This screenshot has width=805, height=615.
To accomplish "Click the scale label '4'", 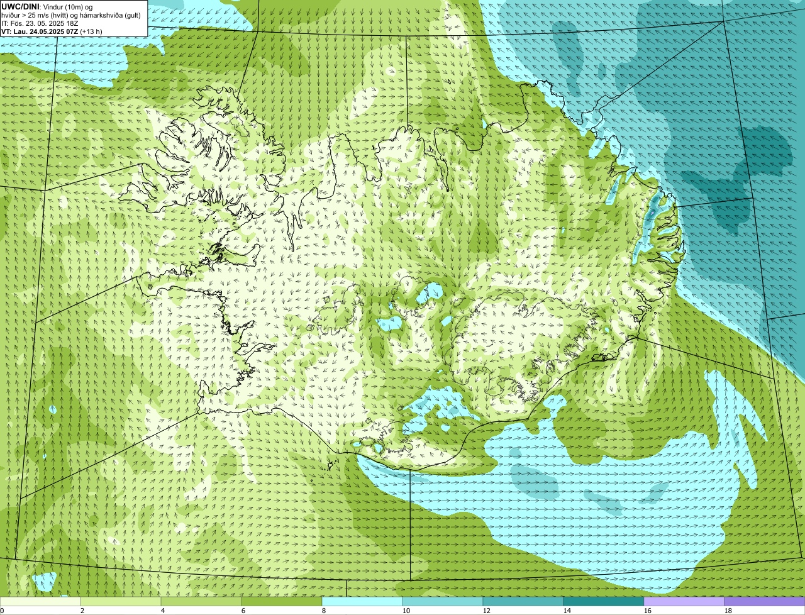I will point(163,611).
